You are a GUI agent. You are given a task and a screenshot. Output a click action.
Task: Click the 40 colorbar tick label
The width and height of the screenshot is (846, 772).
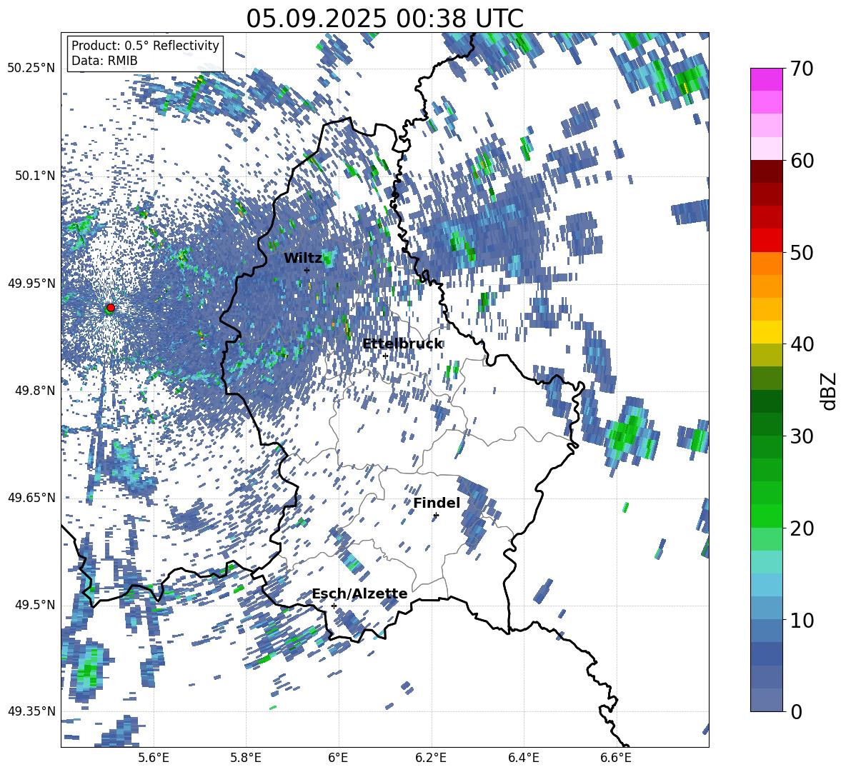click(x=802, y=344)
